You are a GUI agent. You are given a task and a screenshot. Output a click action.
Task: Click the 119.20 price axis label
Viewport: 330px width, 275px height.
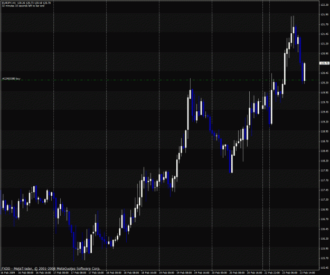324,122
